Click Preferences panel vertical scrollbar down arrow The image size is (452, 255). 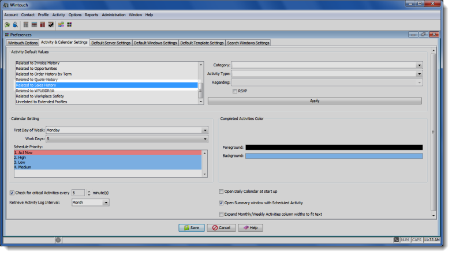pyautogui.click(x=434, y=216)
